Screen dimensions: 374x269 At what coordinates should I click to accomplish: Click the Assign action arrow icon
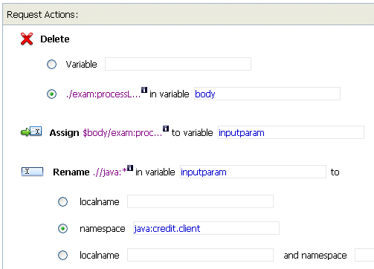31,132
